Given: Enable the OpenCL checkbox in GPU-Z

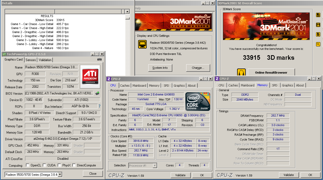Looking at the screenshot, I should 27,165.
